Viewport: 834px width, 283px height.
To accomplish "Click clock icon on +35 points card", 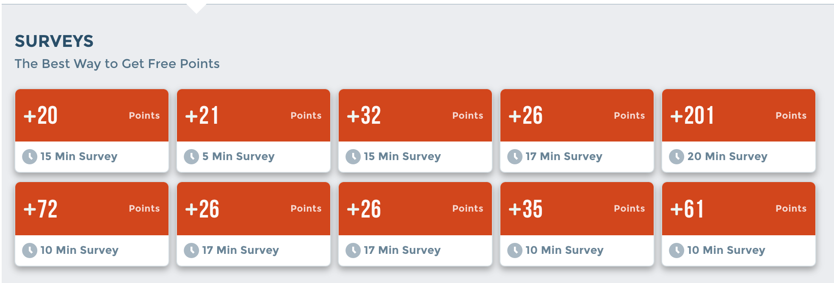I will coord(515,250).
